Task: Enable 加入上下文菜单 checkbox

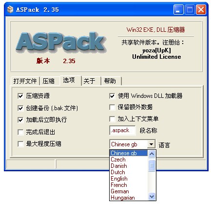Action: 112,119
